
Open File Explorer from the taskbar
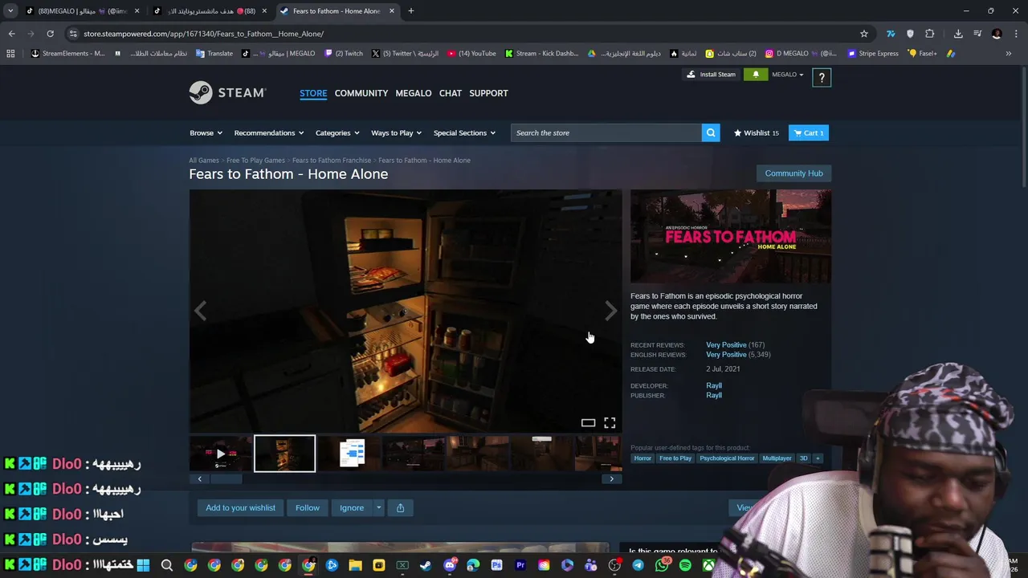point(355,565)
